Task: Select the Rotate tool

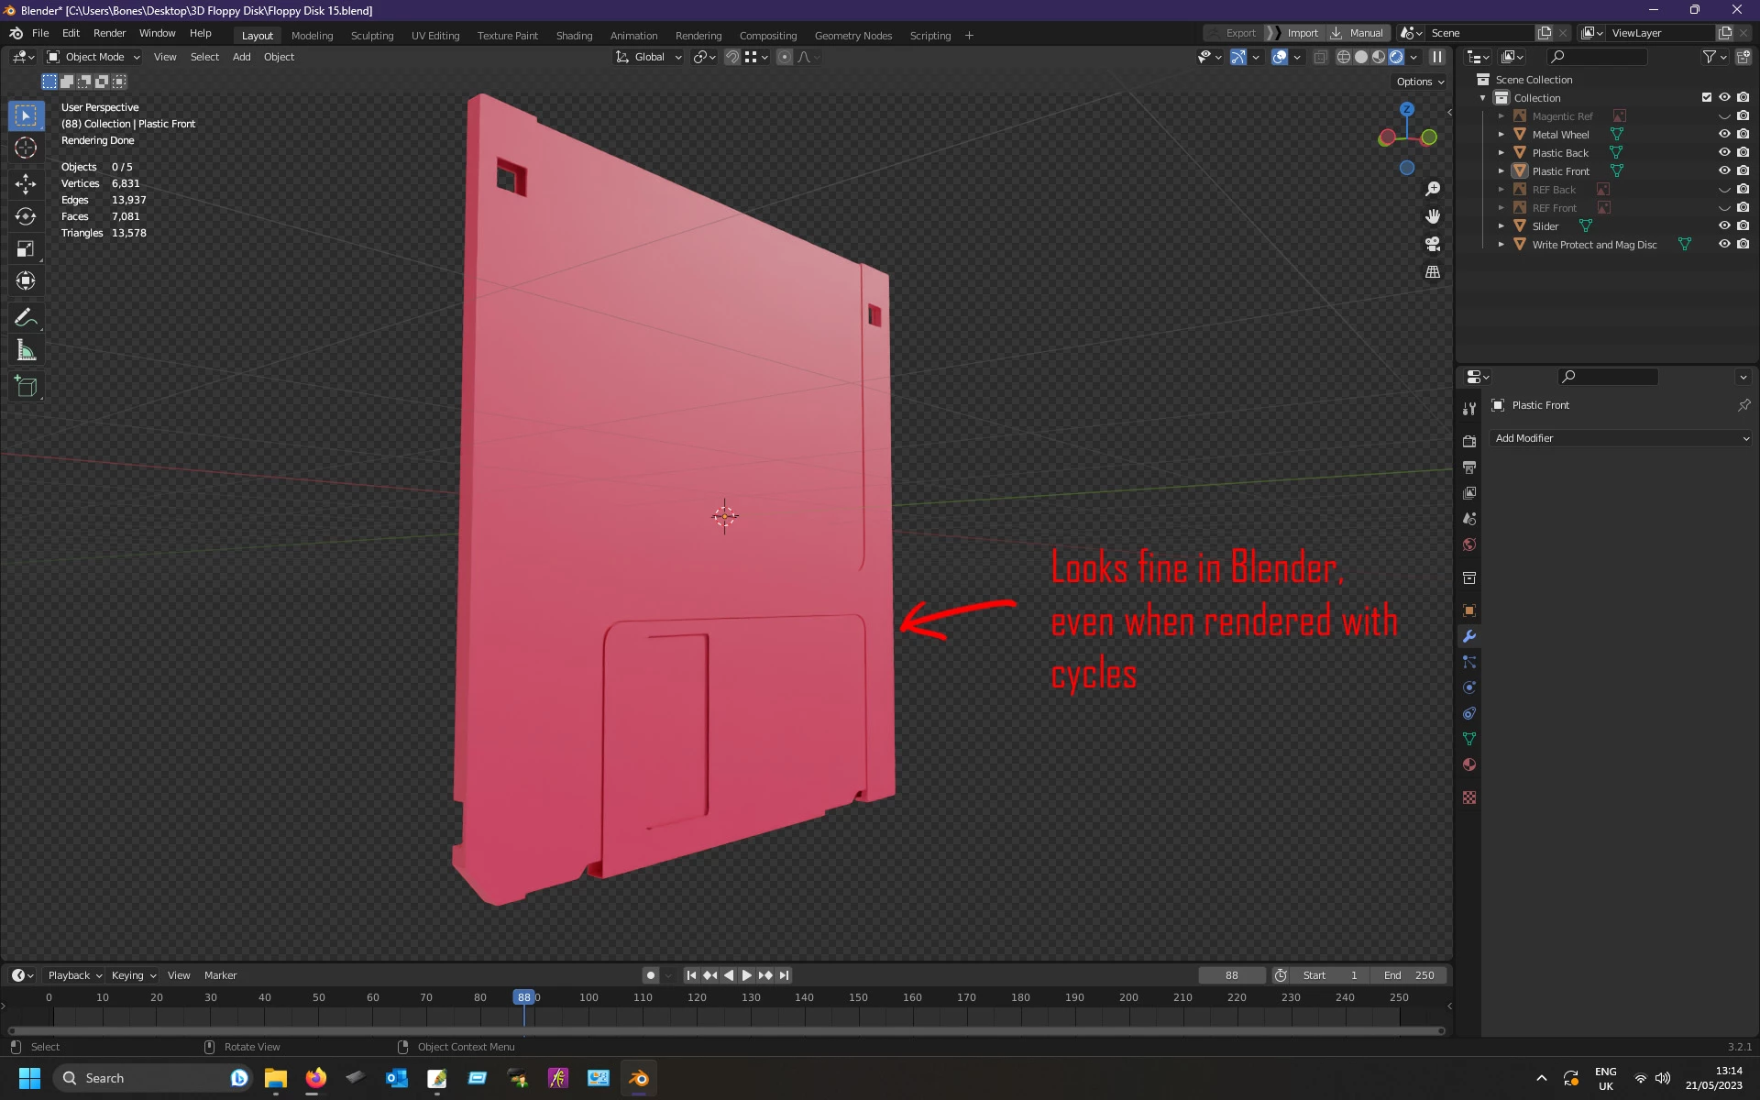Action: click(x=26, y=216)
